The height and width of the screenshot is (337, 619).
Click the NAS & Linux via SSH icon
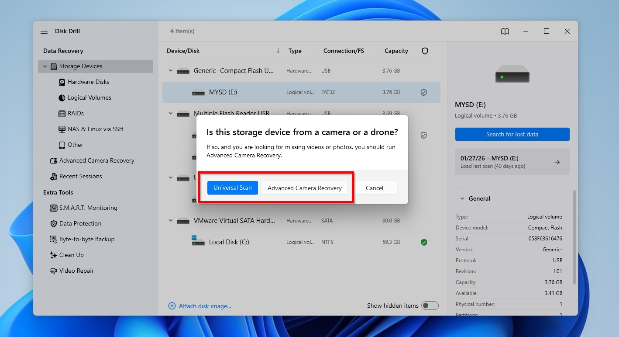coord(62,129)
